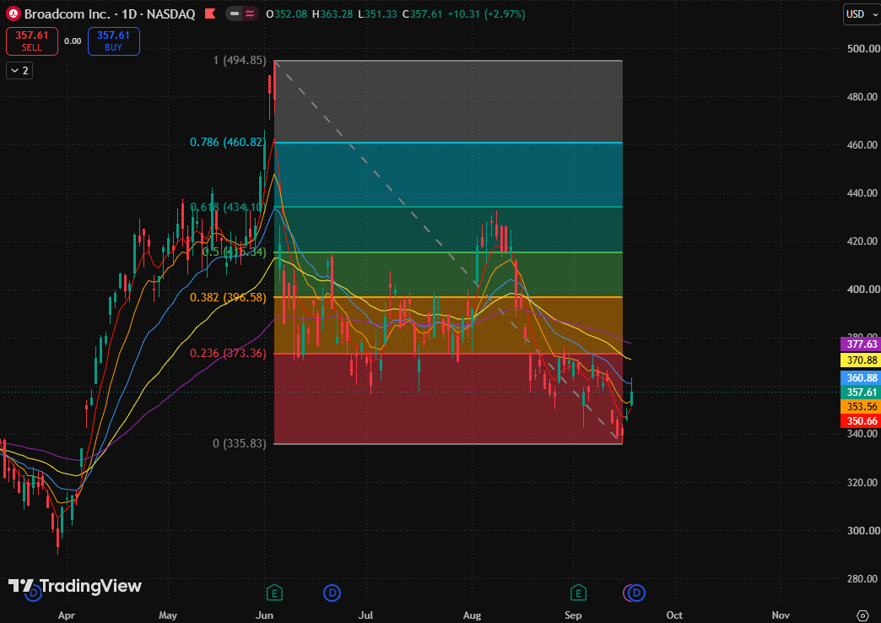
Task: Click the dividend D marker in March
Action: click(x=34, y=593)
